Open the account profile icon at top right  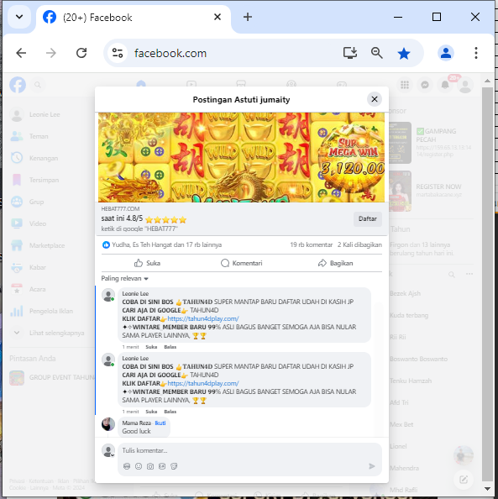[x=465, y=85]
